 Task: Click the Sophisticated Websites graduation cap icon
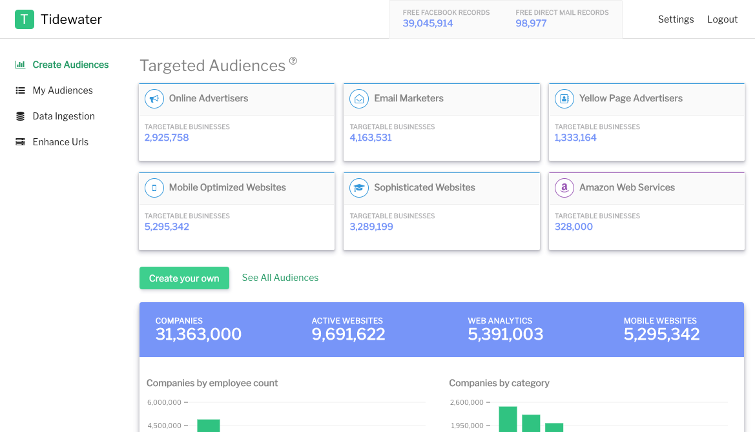tap(359, 188)
